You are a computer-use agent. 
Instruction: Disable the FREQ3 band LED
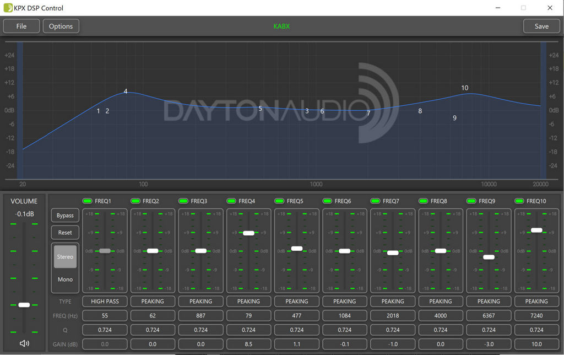(x=183, y=201)
